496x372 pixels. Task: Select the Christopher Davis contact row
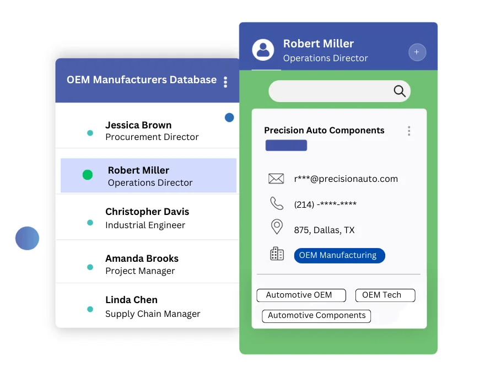(147, 218)
